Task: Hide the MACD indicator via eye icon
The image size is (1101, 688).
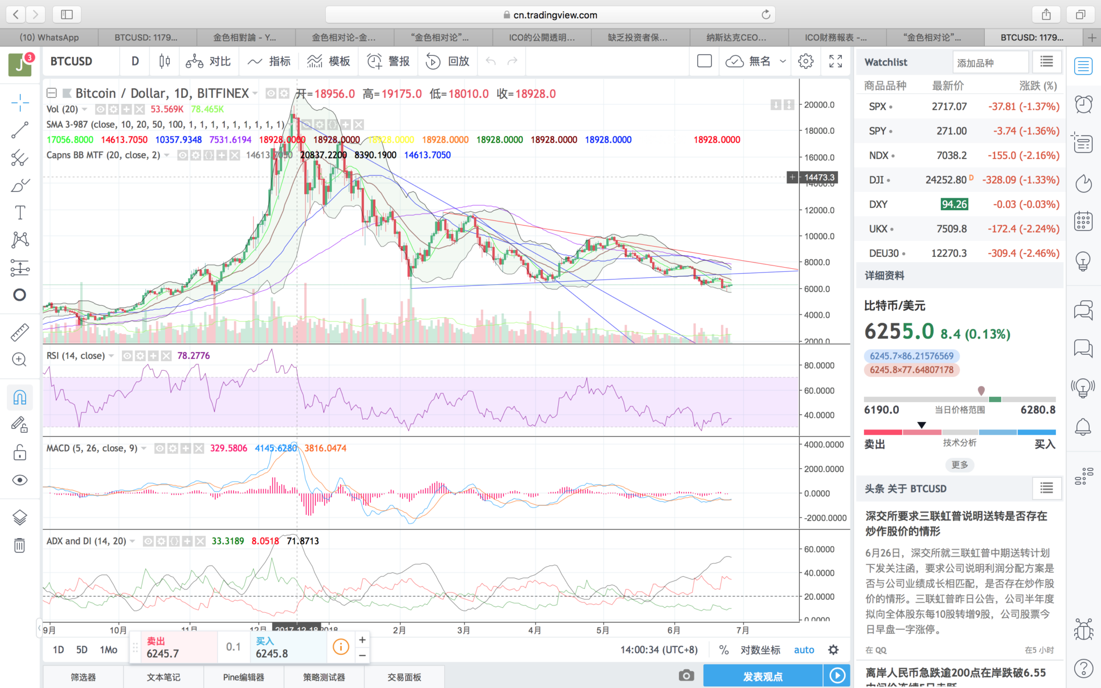Action: tap(160, 448)
